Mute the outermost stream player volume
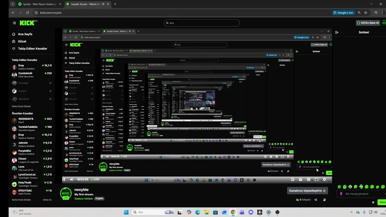The width and height of the screenshot is (386, 217). 71,179
